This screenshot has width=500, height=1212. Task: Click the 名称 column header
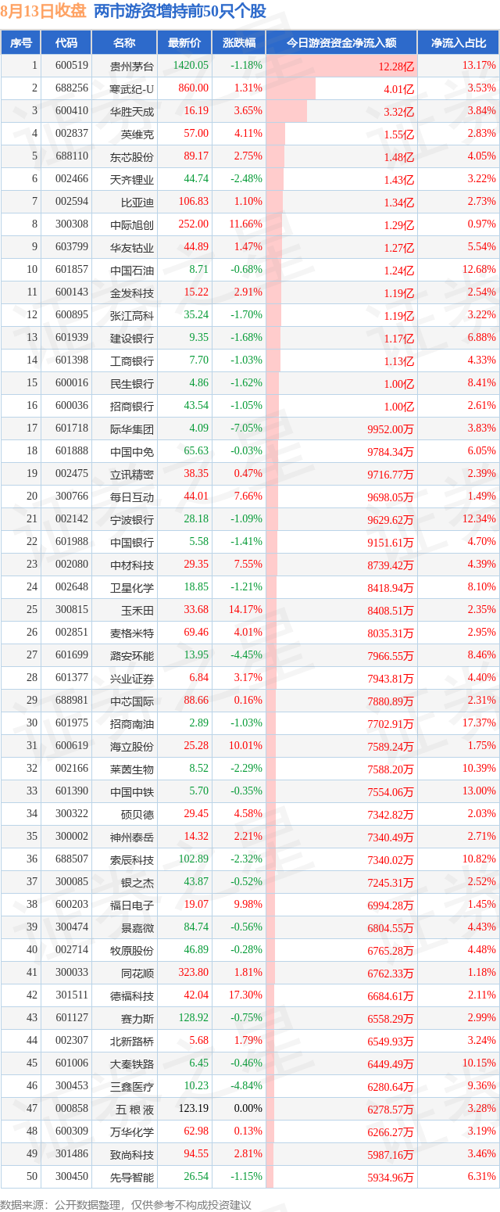coord(124,43)
